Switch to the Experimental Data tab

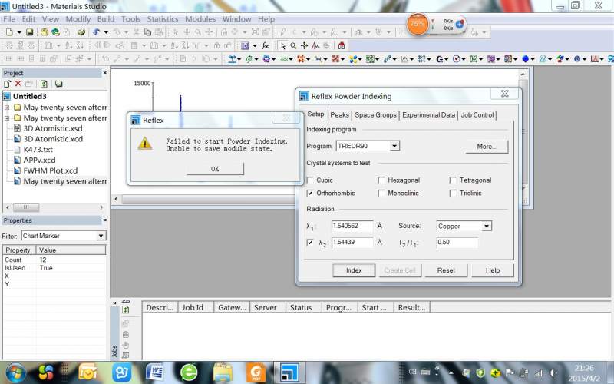428,114
